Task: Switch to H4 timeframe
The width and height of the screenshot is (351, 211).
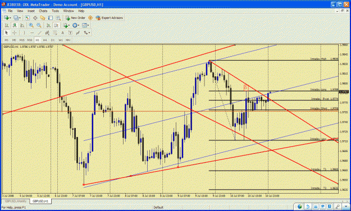Action: 45,40
